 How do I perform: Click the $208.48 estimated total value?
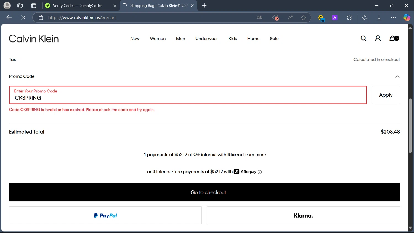[390, 132]
